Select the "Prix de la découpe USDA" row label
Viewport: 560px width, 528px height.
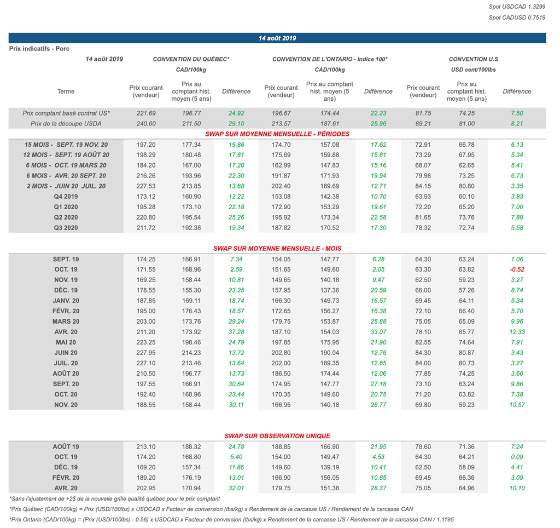click(66, 124)
